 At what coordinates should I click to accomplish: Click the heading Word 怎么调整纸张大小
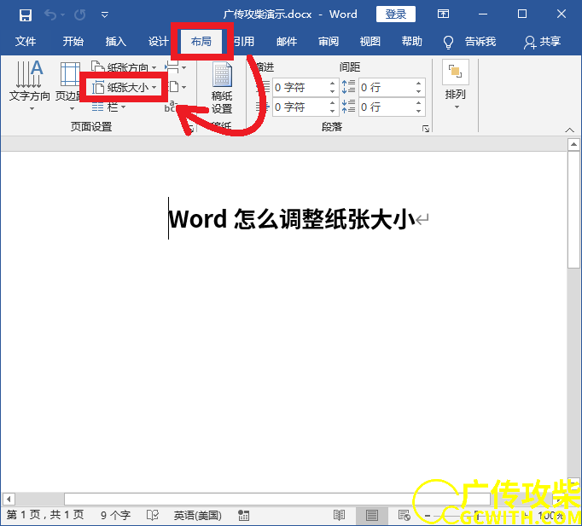292,219
